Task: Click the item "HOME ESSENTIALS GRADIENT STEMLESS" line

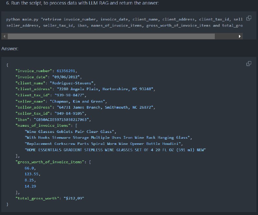Action: [x=115, y=150]
